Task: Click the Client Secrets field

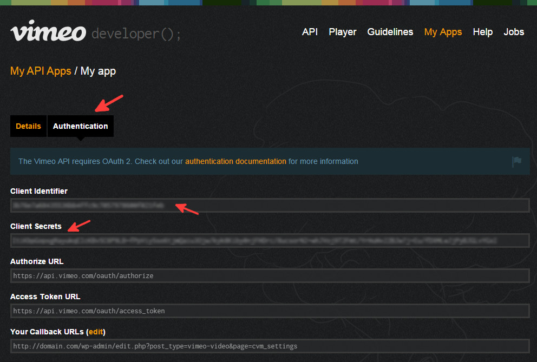Action: click(x=270, y=241)
